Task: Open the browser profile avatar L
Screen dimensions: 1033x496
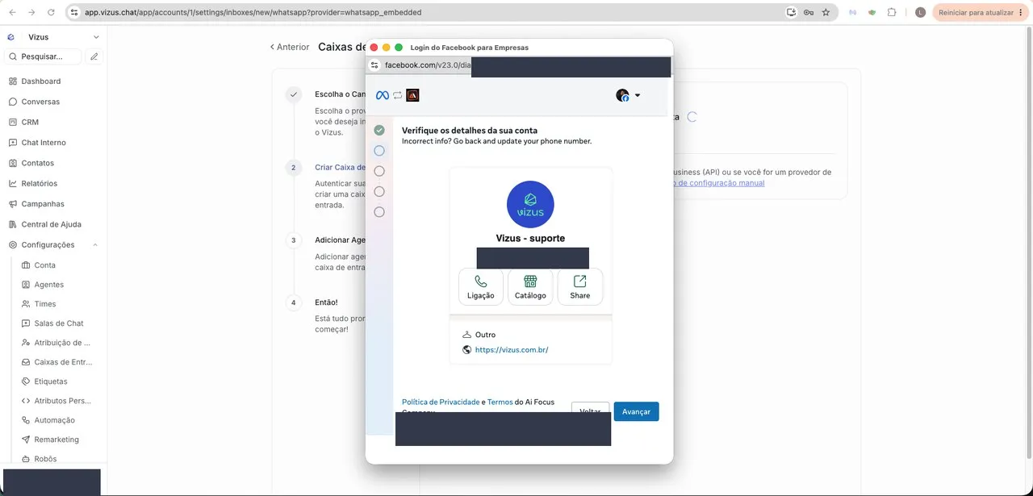Action: [921, 12]
